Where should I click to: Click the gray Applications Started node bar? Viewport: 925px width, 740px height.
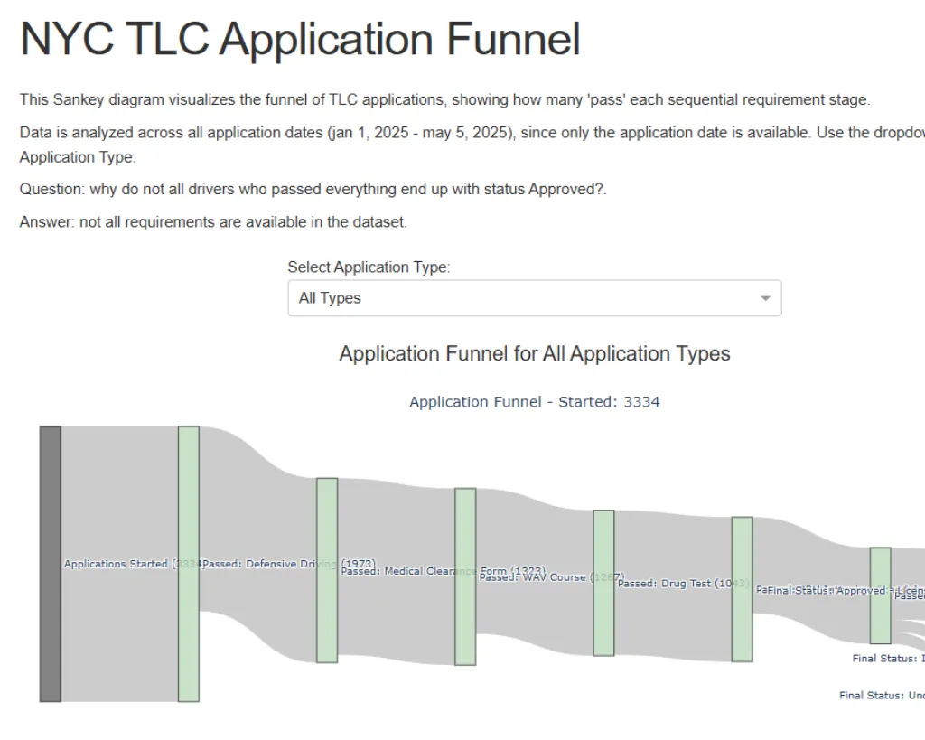coord(51,564)
